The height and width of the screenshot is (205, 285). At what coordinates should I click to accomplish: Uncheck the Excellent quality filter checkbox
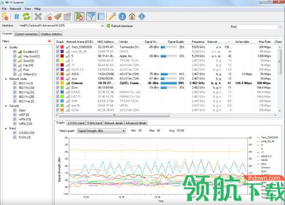tap(15, 52)
